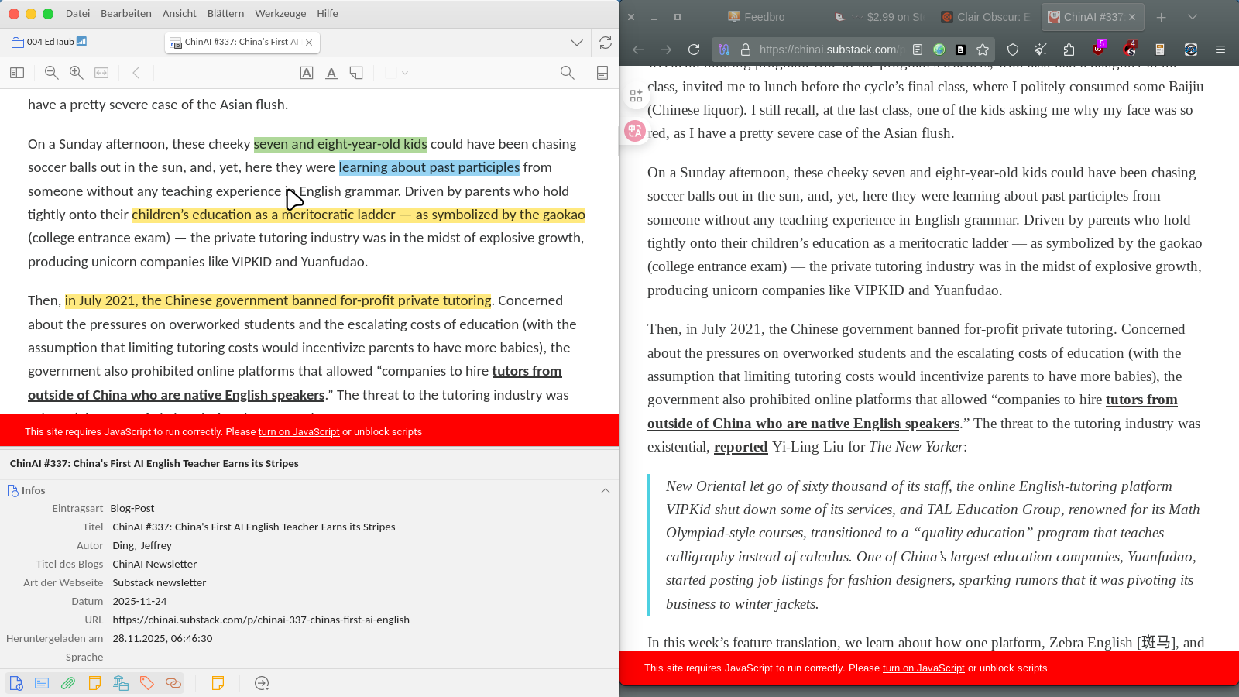Zoom out the document view
This screenshot has width=1239, height=697.
point(52,73)
